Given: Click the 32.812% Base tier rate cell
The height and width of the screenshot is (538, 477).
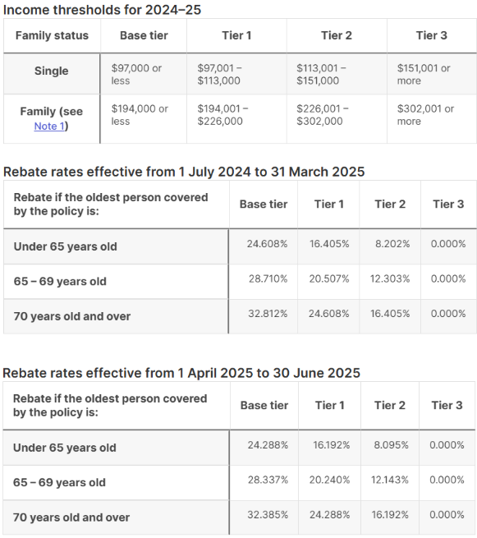Looking at the screenshot, I should tap(263, 316).
